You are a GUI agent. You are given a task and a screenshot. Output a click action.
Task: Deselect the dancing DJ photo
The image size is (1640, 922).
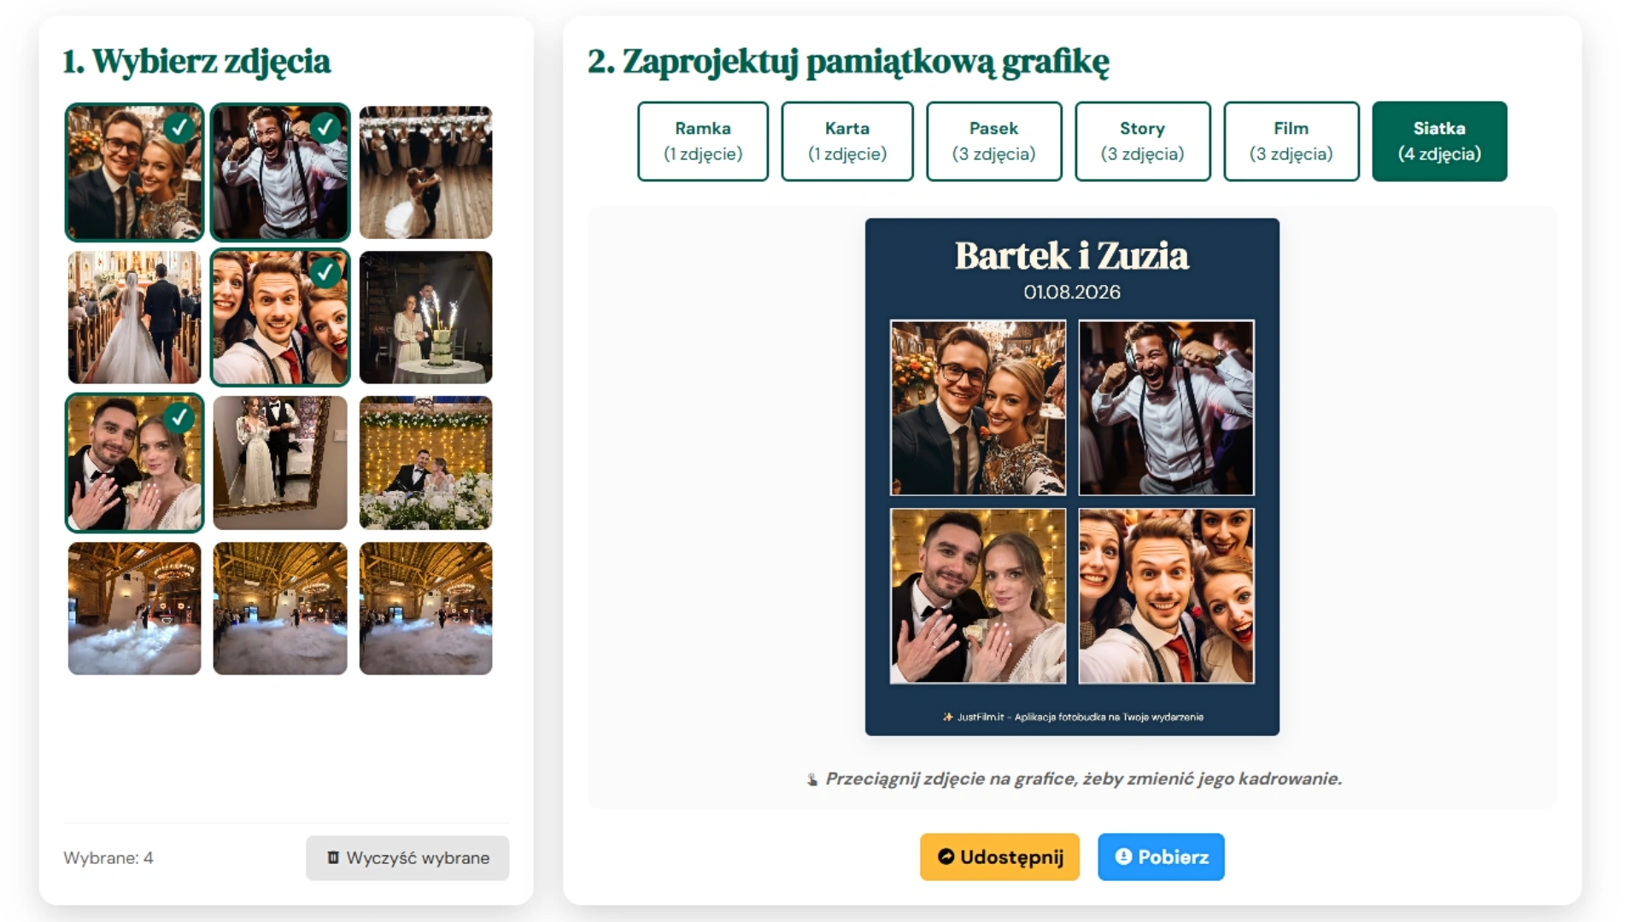[280, 172]
